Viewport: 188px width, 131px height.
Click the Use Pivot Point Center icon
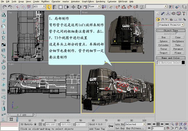[x=104, y=7]
